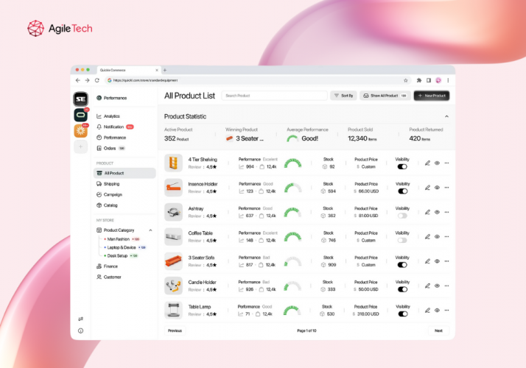Select the orange sunburst store icon

(x=80, y=131)
